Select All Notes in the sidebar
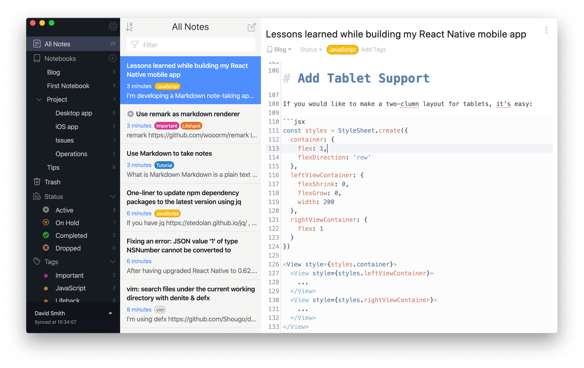The height and width of the screenshot is (368, 584). coord(57,44)
